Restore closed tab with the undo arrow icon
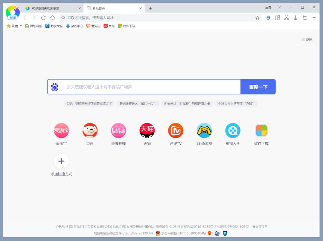This screenshot has width=323, height=241. [x=305, y=18]
